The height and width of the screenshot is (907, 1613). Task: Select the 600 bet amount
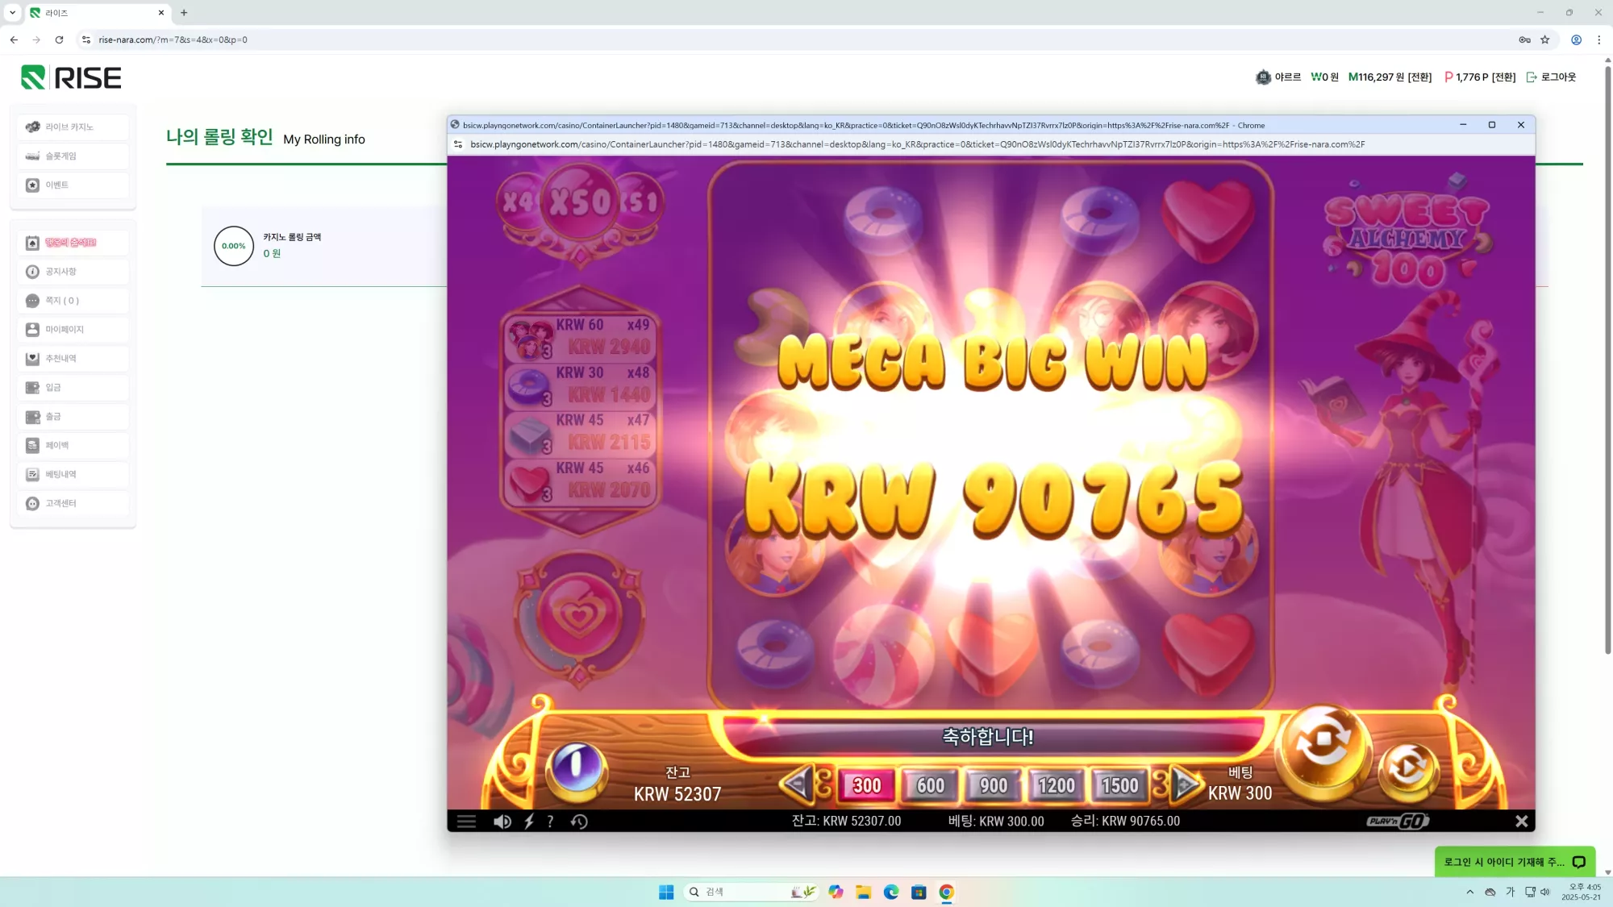click(930, 784)
